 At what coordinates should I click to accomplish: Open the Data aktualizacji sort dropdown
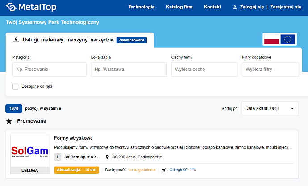270,108
